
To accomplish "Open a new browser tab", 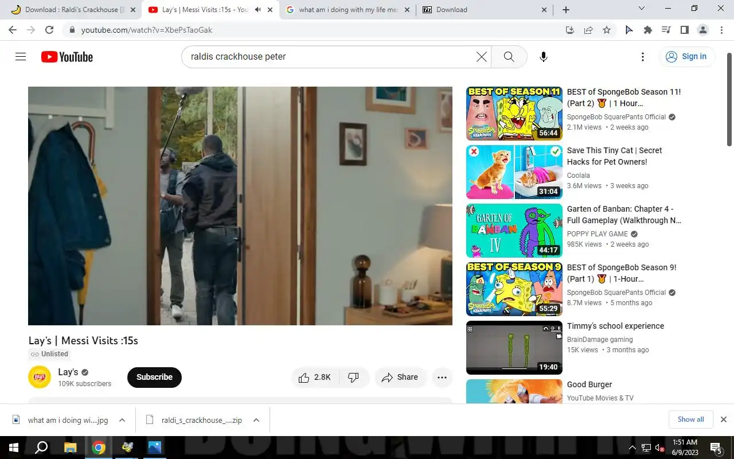I will click(x=566, y=10).
